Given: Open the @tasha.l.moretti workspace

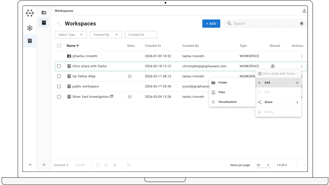Looking at the screenshot, I should [x=85, y=56].
